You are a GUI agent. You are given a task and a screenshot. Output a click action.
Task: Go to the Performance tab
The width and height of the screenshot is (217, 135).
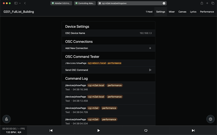[207, 12]
